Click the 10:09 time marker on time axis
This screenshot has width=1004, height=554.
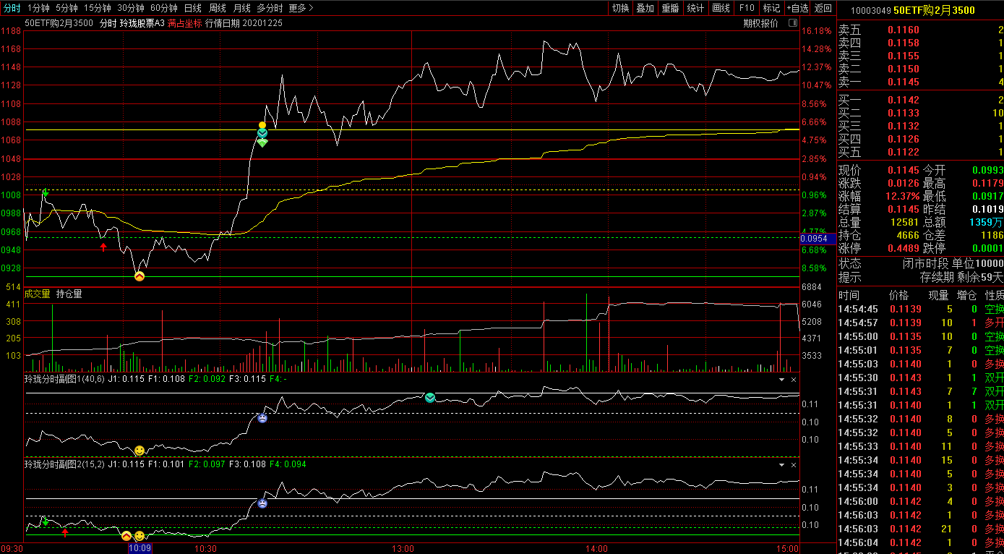(140, 548)
